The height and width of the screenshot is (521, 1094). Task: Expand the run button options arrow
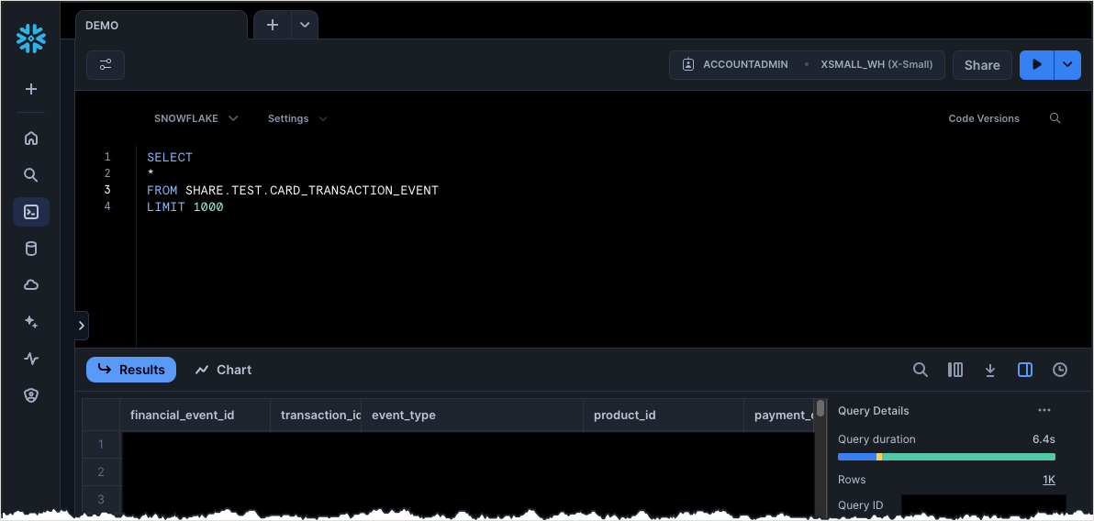1067,65
